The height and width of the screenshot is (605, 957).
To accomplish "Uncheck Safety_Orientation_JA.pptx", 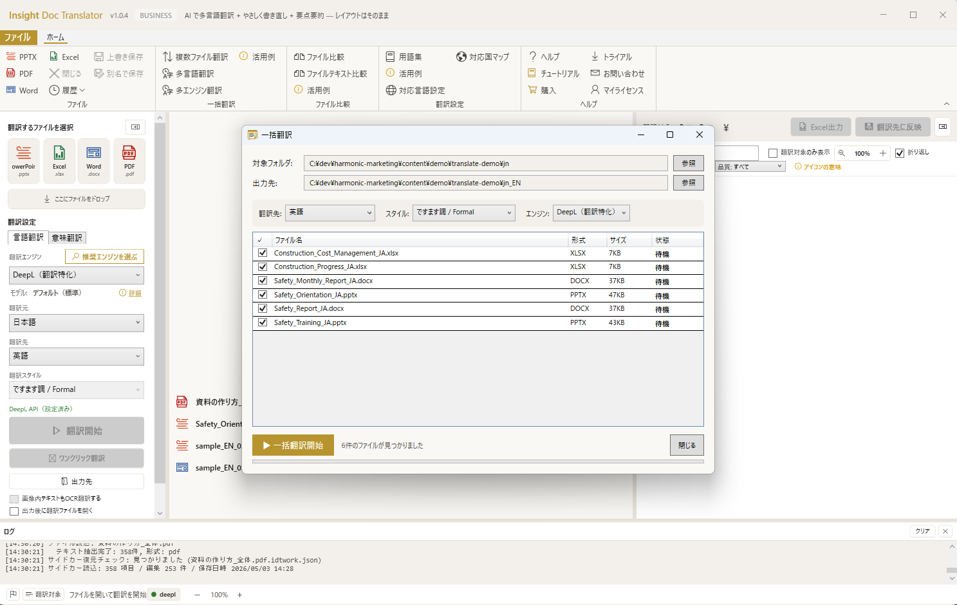I will point(263,295).
